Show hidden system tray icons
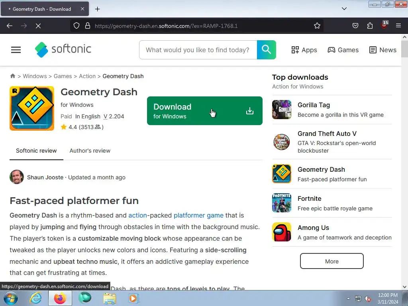This screenshot has width=408, height=306. [348, 298]
